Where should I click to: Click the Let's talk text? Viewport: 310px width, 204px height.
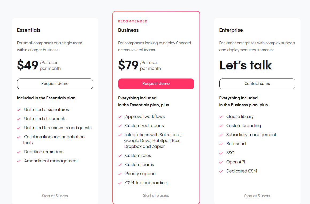click(246, 65)
